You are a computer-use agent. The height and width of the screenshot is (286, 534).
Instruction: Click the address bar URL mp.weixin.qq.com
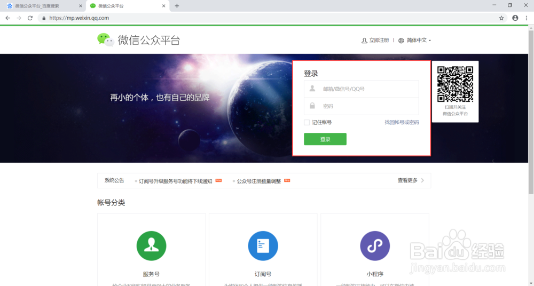click(x=79, y=18)
